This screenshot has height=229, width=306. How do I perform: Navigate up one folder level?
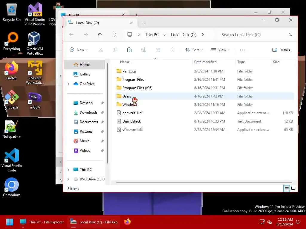pos(100,35)
